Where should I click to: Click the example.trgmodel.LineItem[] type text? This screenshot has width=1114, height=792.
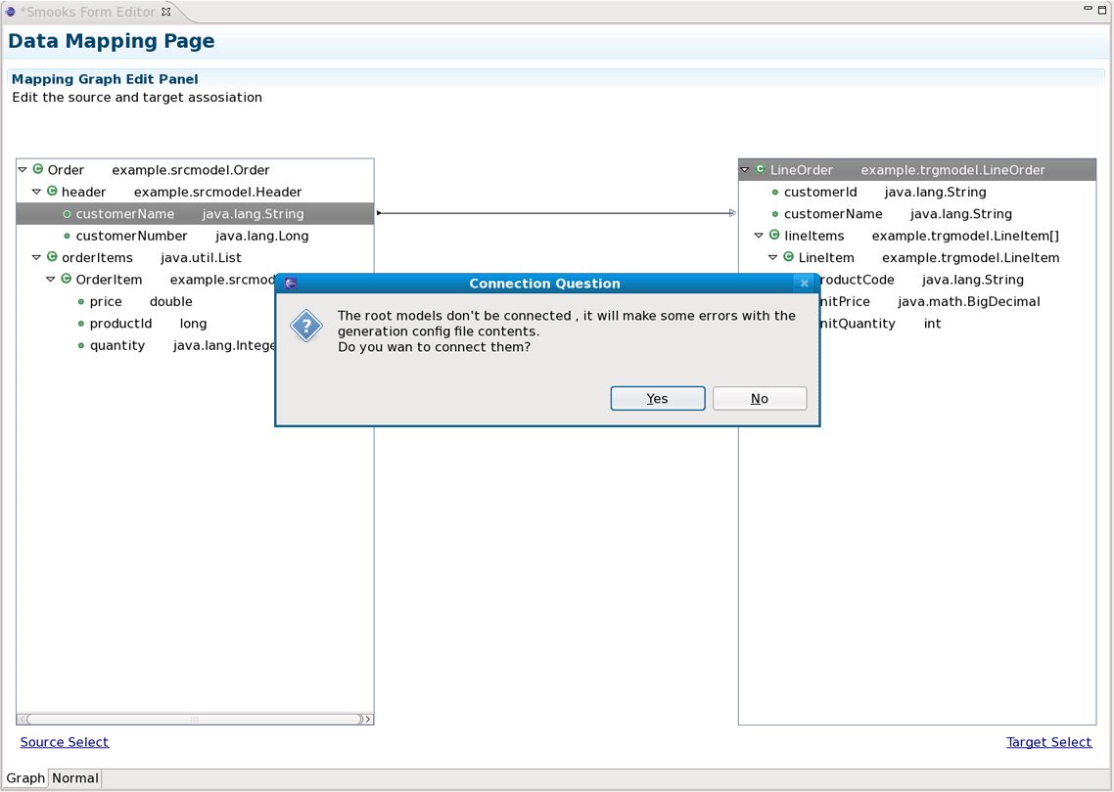pos(965,236)
